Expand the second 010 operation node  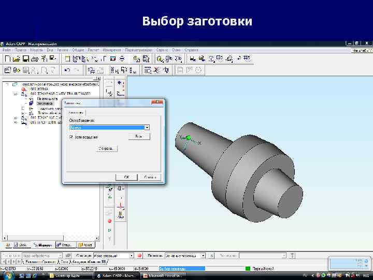click(16, 118)
